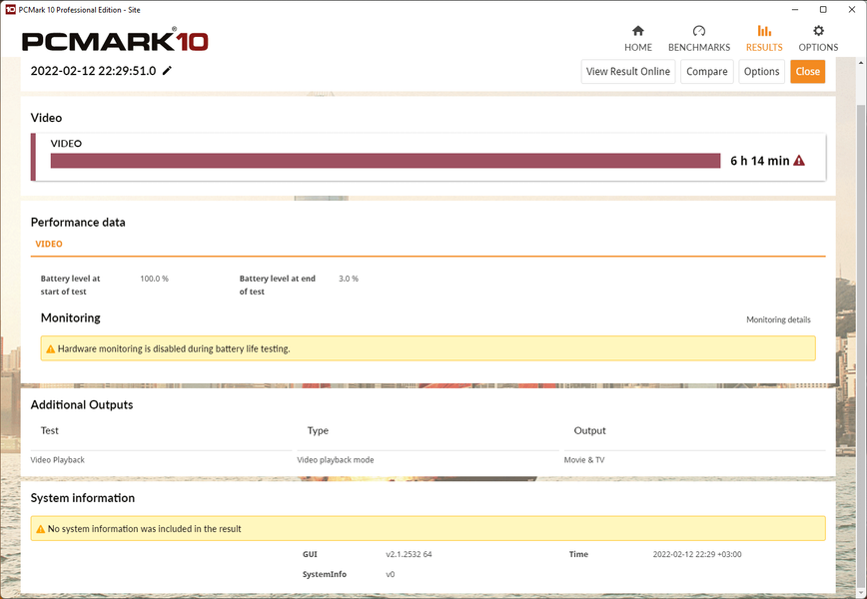867x599 pixels.
Task: Click the PCMARK 10 logo
Action: [x=115, y=40]
